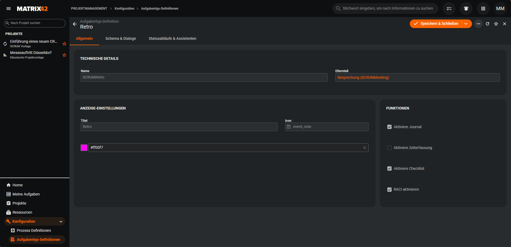Switch to the Schema & Dialoge tab
This screenshot has height=247, width=511.
pyautogui.click(x=120, y=38)
